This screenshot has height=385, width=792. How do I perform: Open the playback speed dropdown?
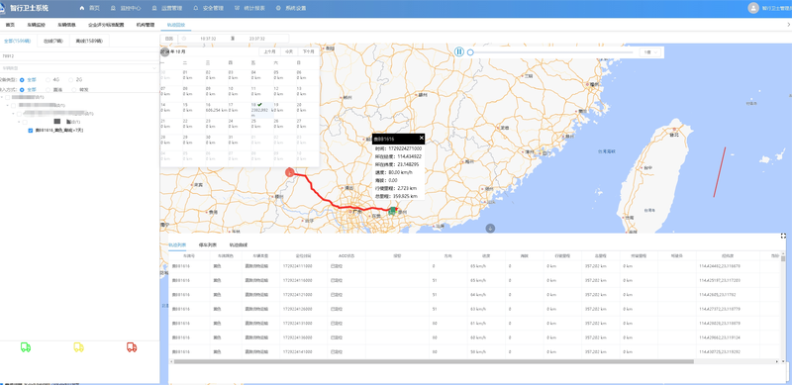[650, 52]
